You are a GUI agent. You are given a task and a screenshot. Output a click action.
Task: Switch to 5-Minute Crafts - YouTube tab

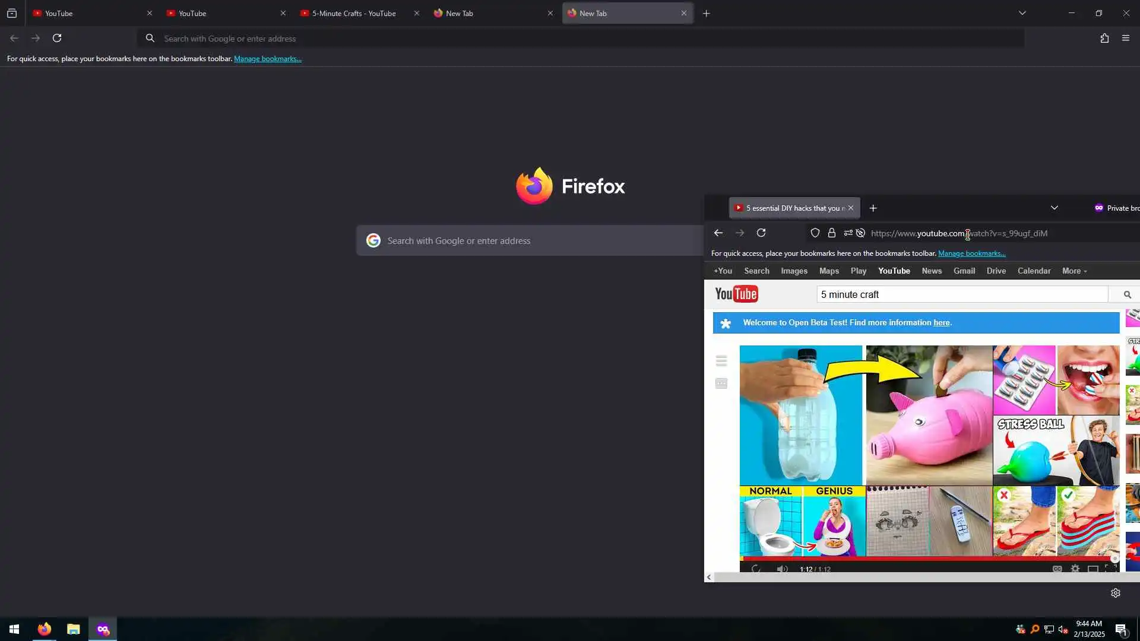(354, 13)
